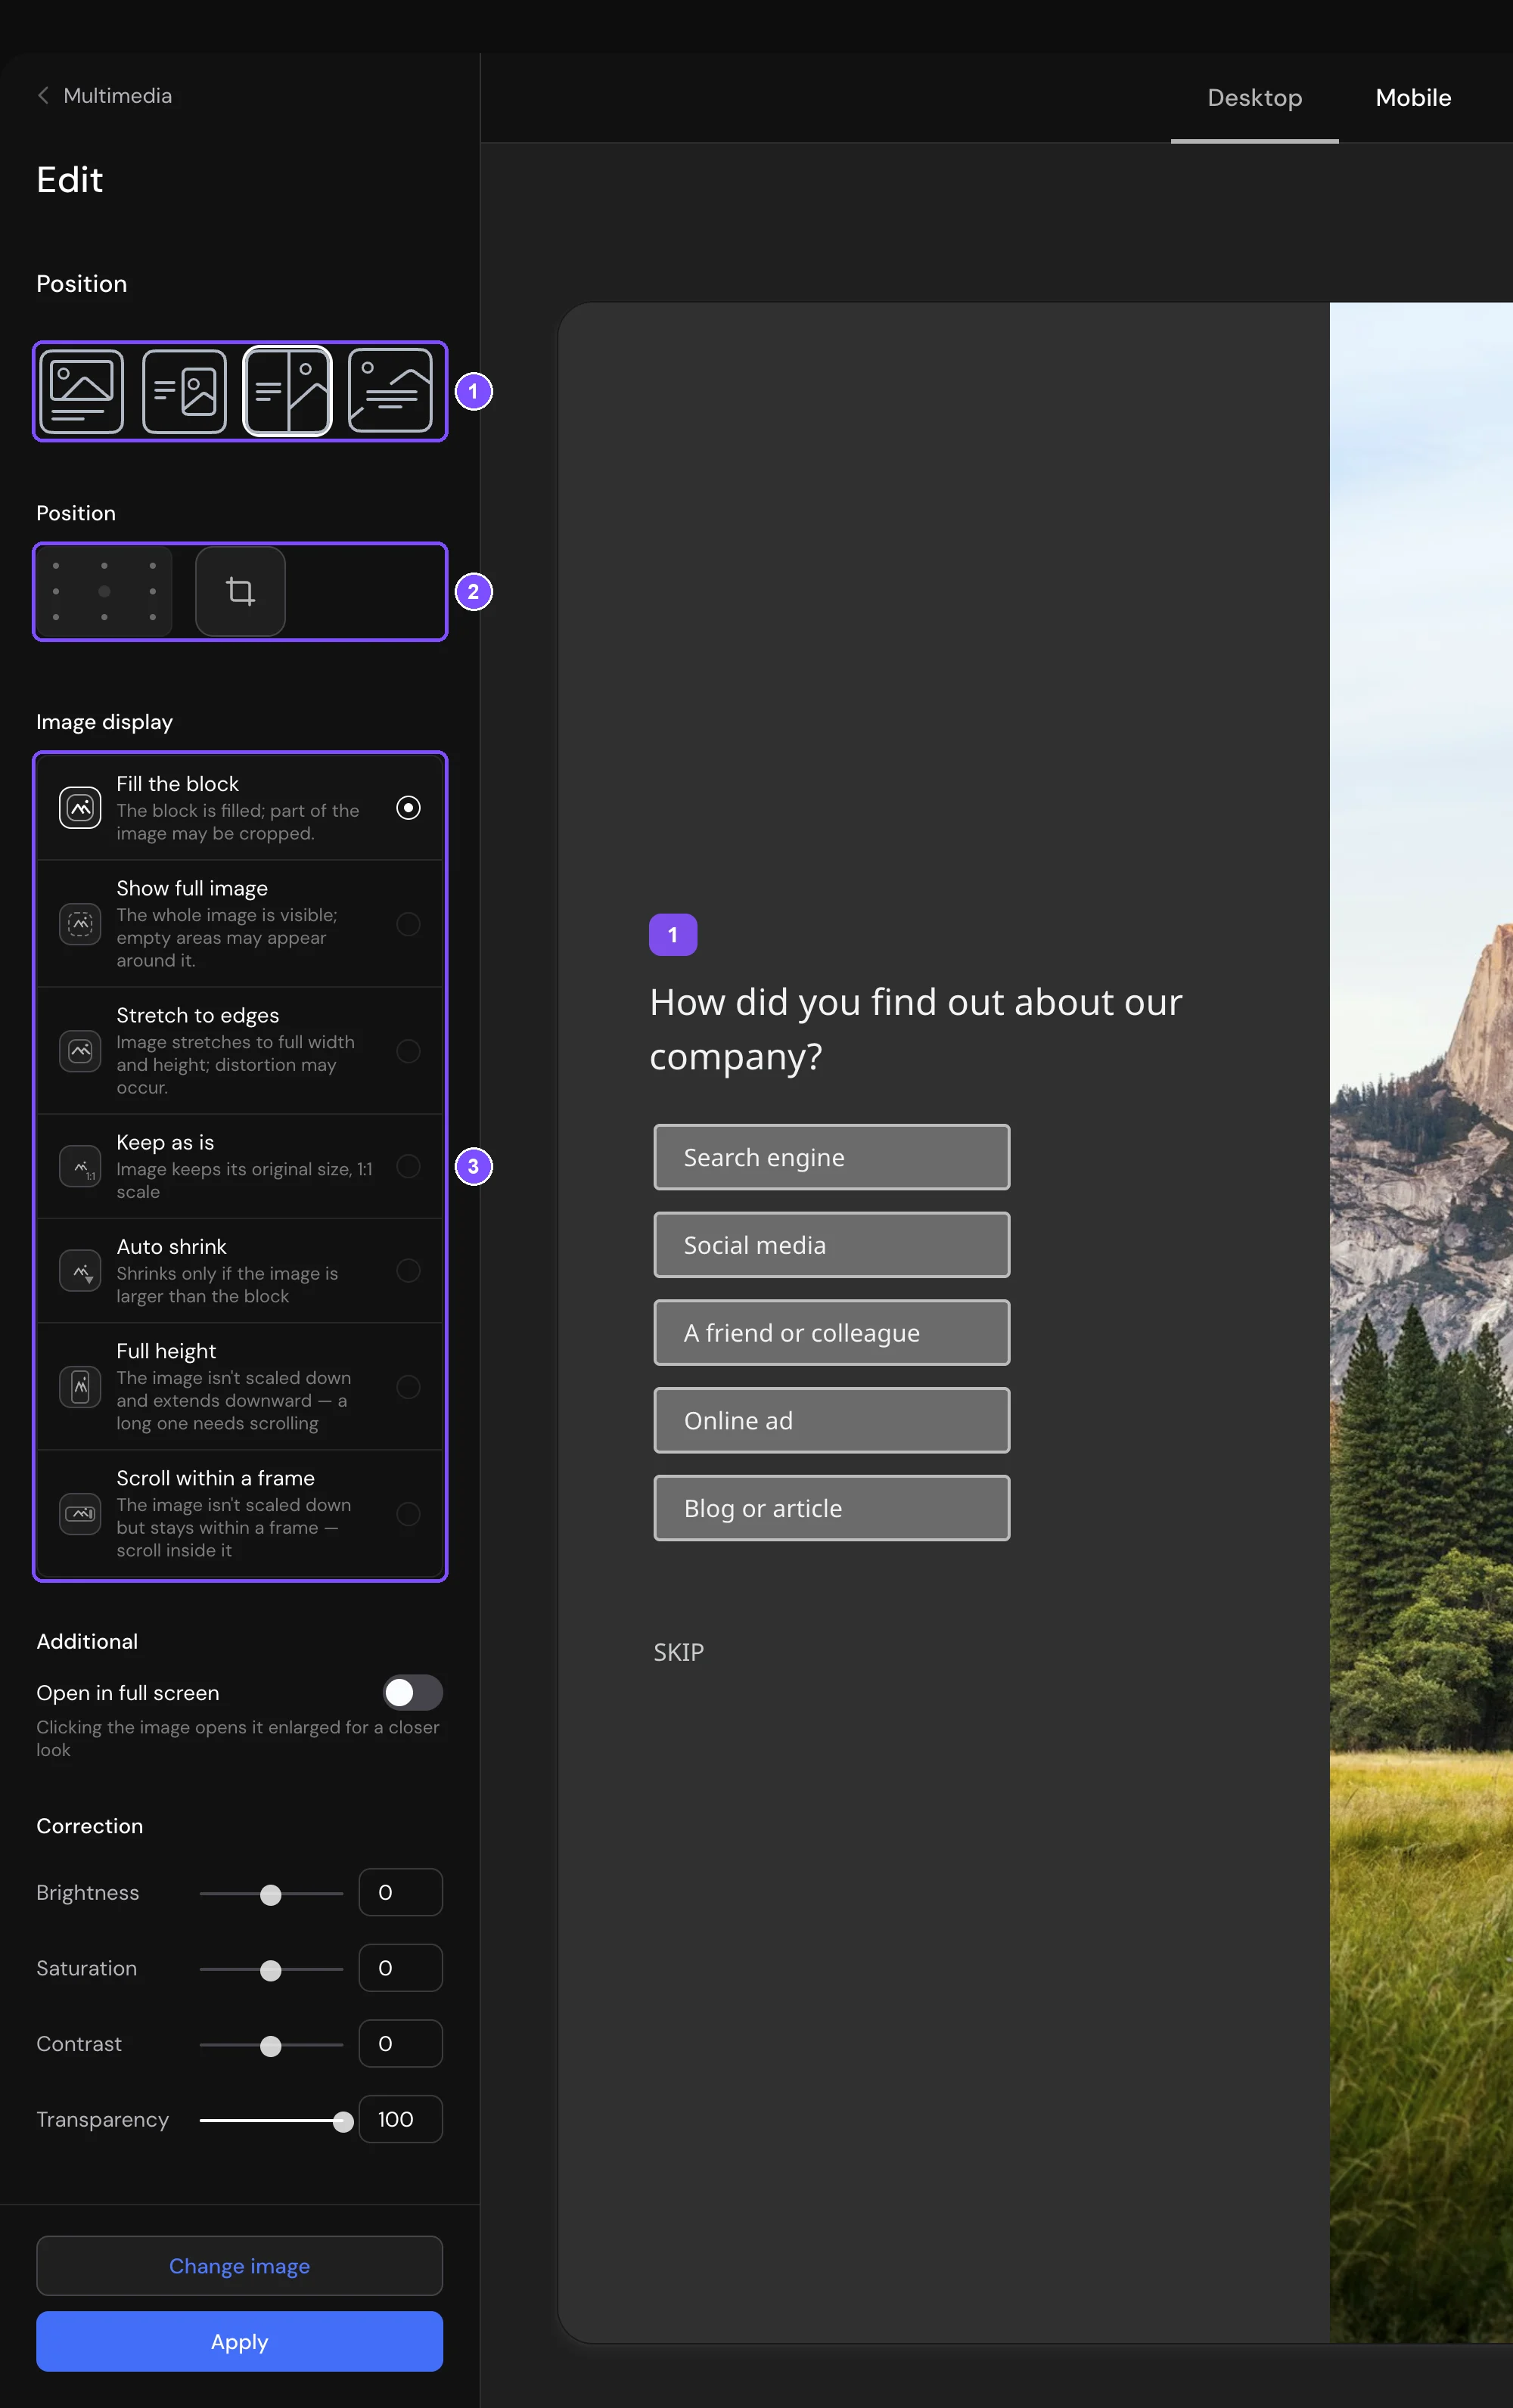Viewport: 1513px width, 2408px height.
Task: Click the Stretch to edges icon
Action: 80,1050
